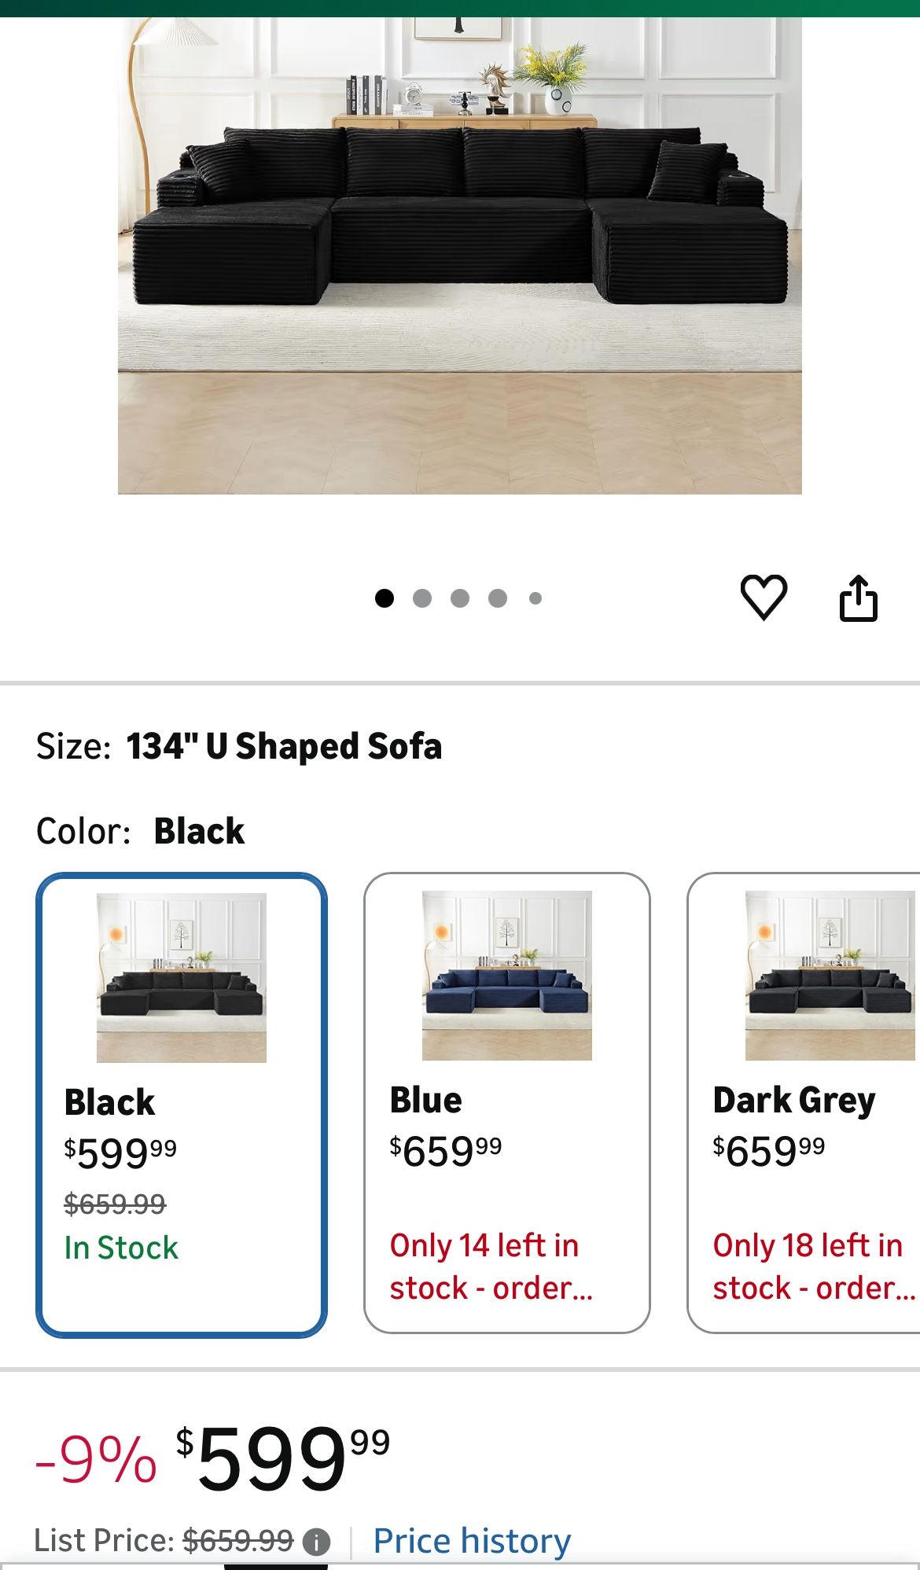
Task: Open the Price history link
Action: tap(472, 1541)
